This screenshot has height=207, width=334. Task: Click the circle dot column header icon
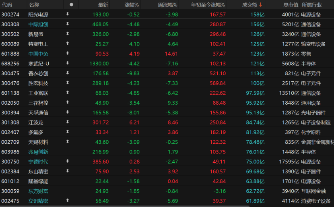(71, 5)
